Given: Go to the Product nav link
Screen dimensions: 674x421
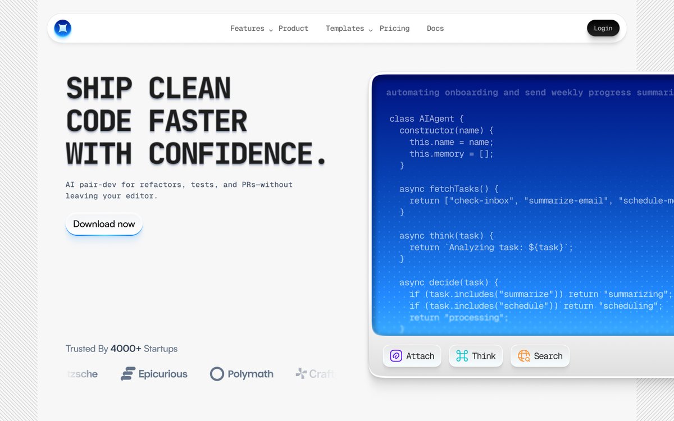Looking at the screenshot, I should pos(293,29).
